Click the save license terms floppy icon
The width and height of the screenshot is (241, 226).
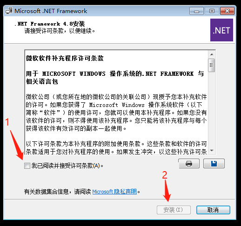tap(214, 163)
